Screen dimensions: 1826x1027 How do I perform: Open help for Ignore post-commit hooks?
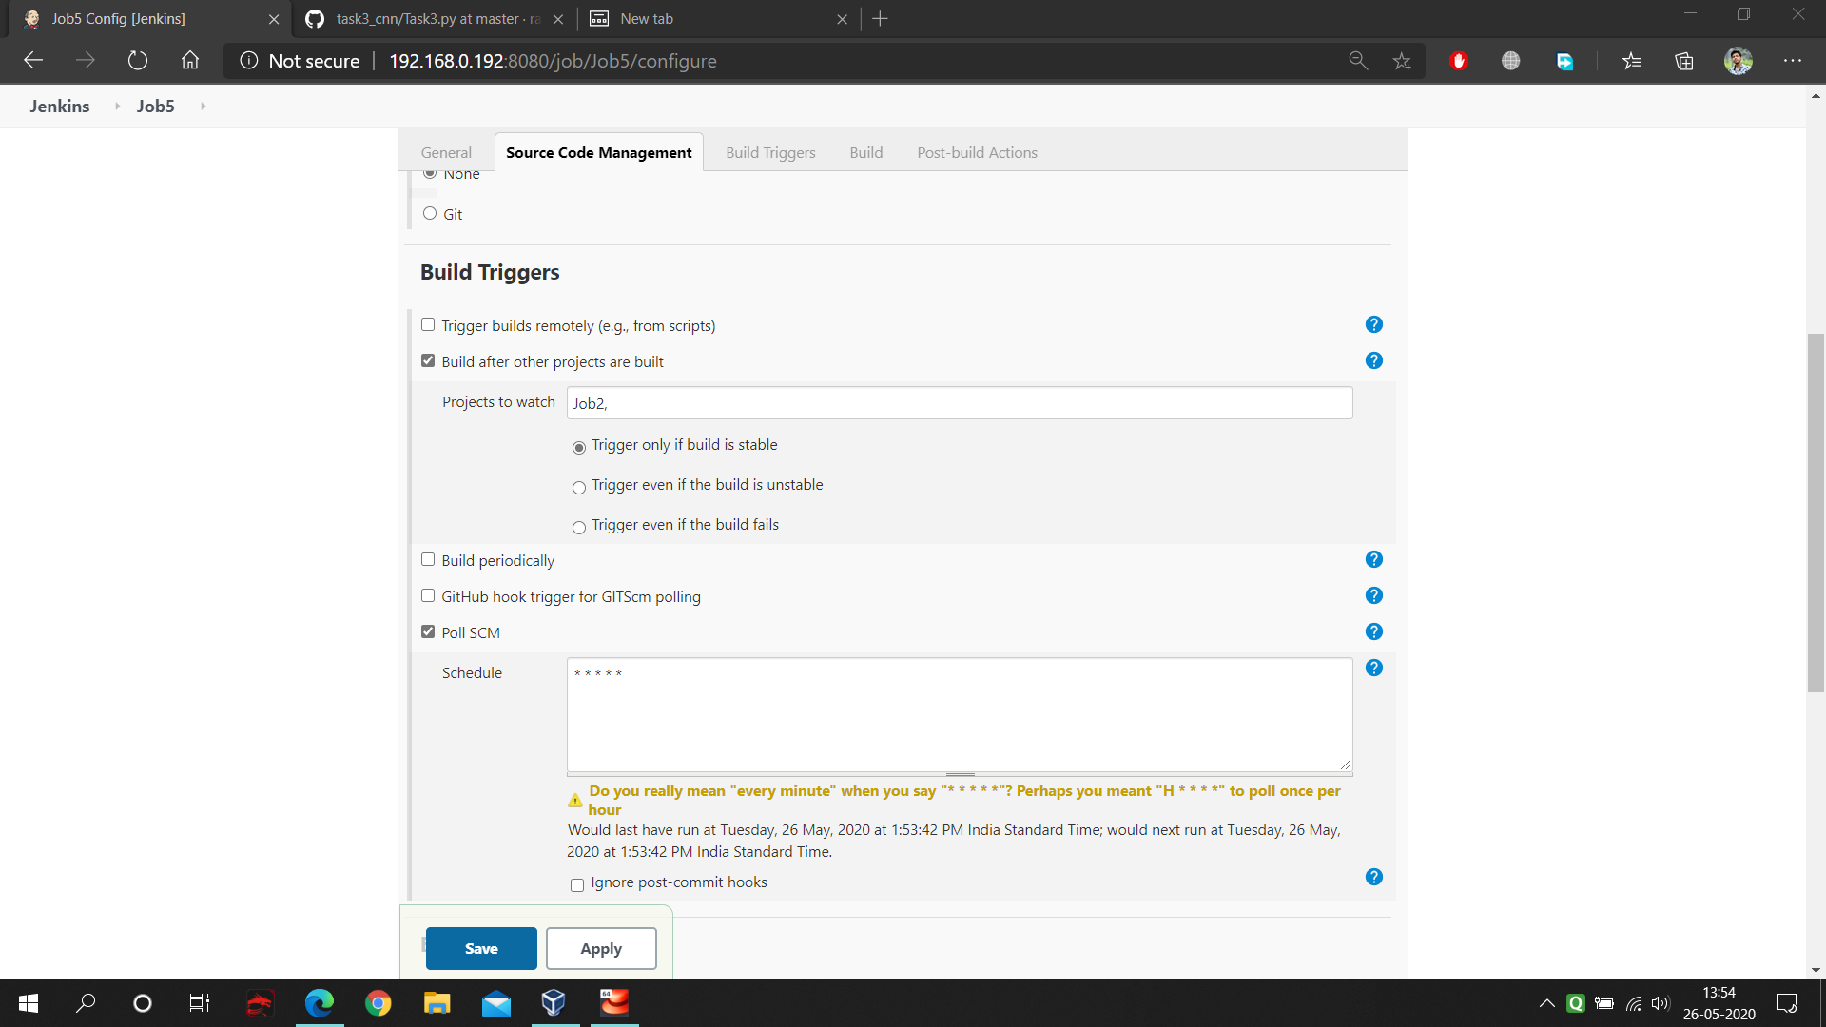1373,878
